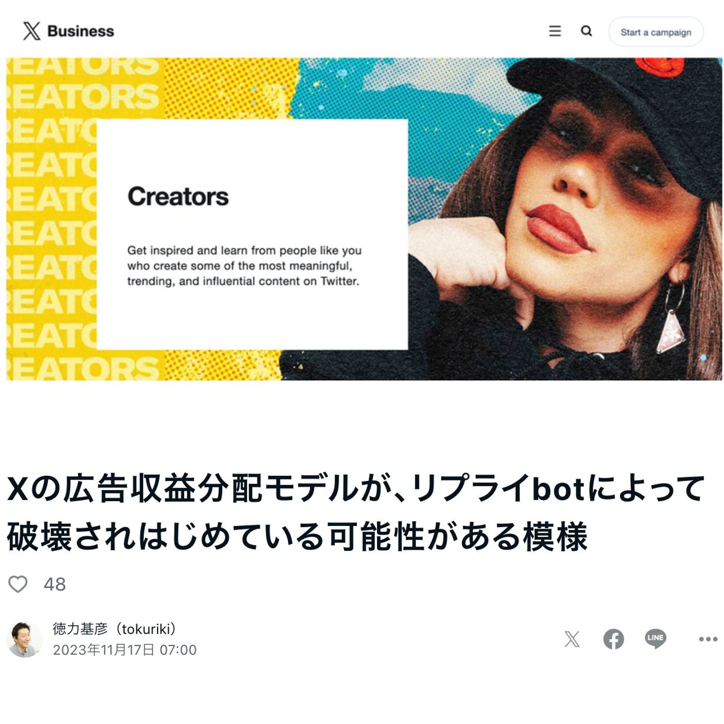The height and width of the screenshot is (724, 724).
Task: Open the three-dot more options menu
Action: (x=708, y=639)
